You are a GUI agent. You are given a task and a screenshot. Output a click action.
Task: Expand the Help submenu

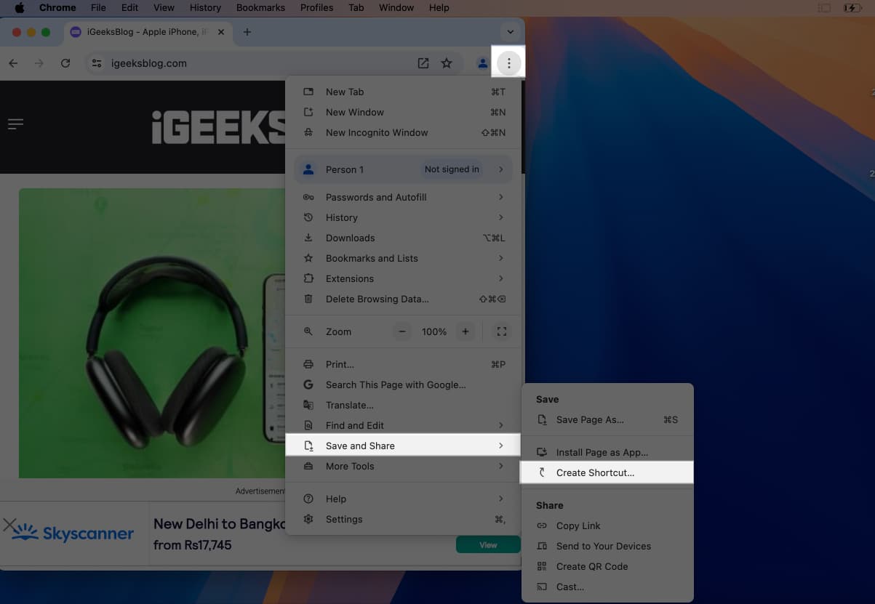click(404, 499)
